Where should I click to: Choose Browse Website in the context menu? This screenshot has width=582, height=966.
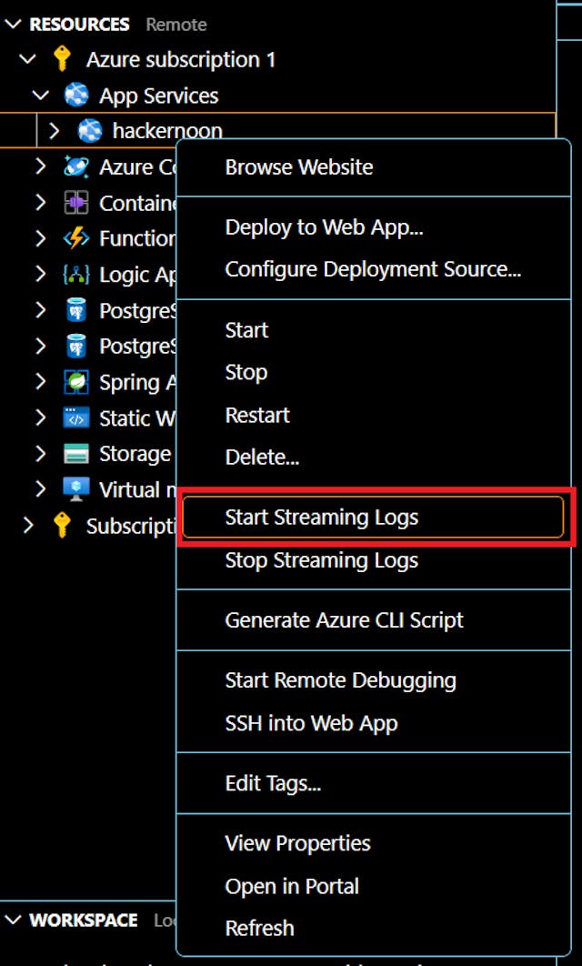click(298, 167)
